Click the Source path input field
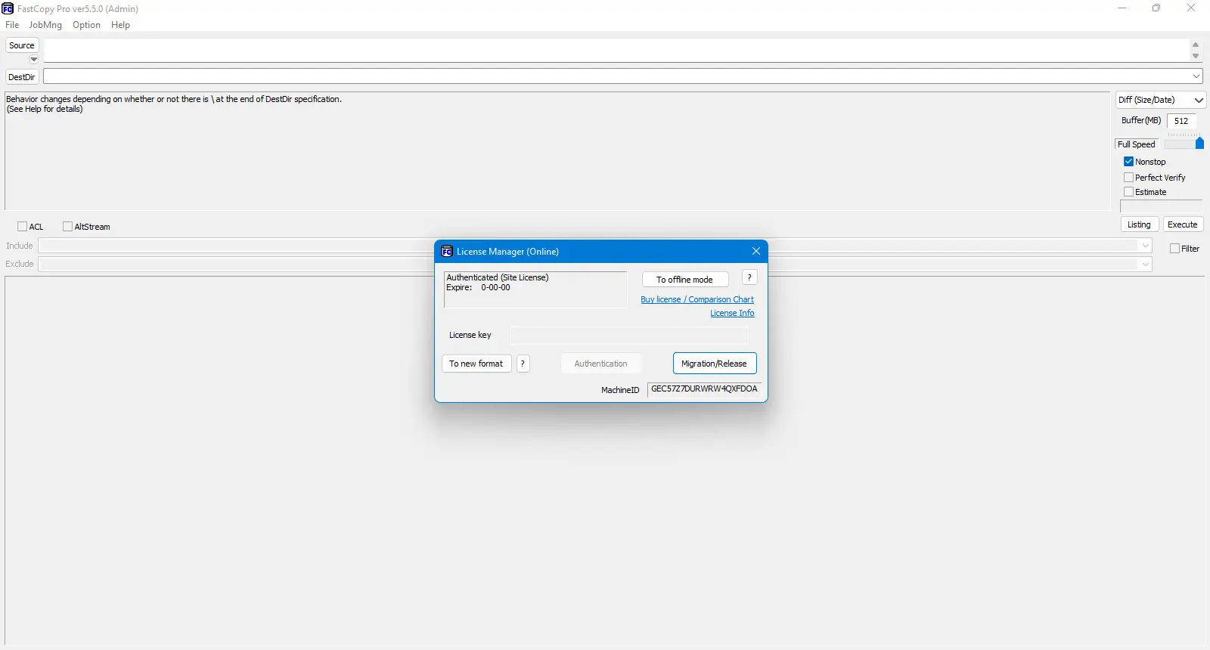The width and height of the screenshot is (1210, 650). pyautogui.click(x=616, y=50)
